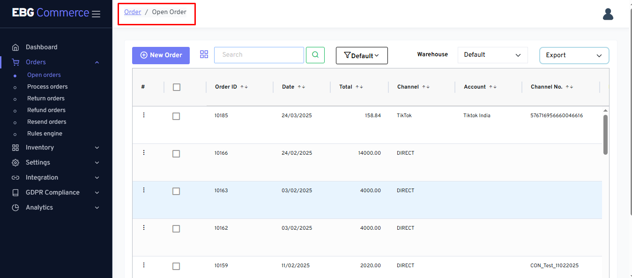This screenshot has height=278, width=632.
Task: Open the Default filter dropdown
Action: [362, 56]
